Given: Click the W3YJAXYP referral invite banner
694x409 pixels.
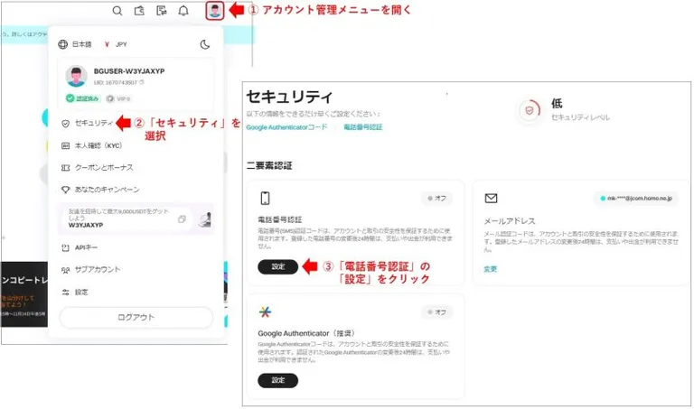Looking at the screenshot, I should [x=136, y=218].
